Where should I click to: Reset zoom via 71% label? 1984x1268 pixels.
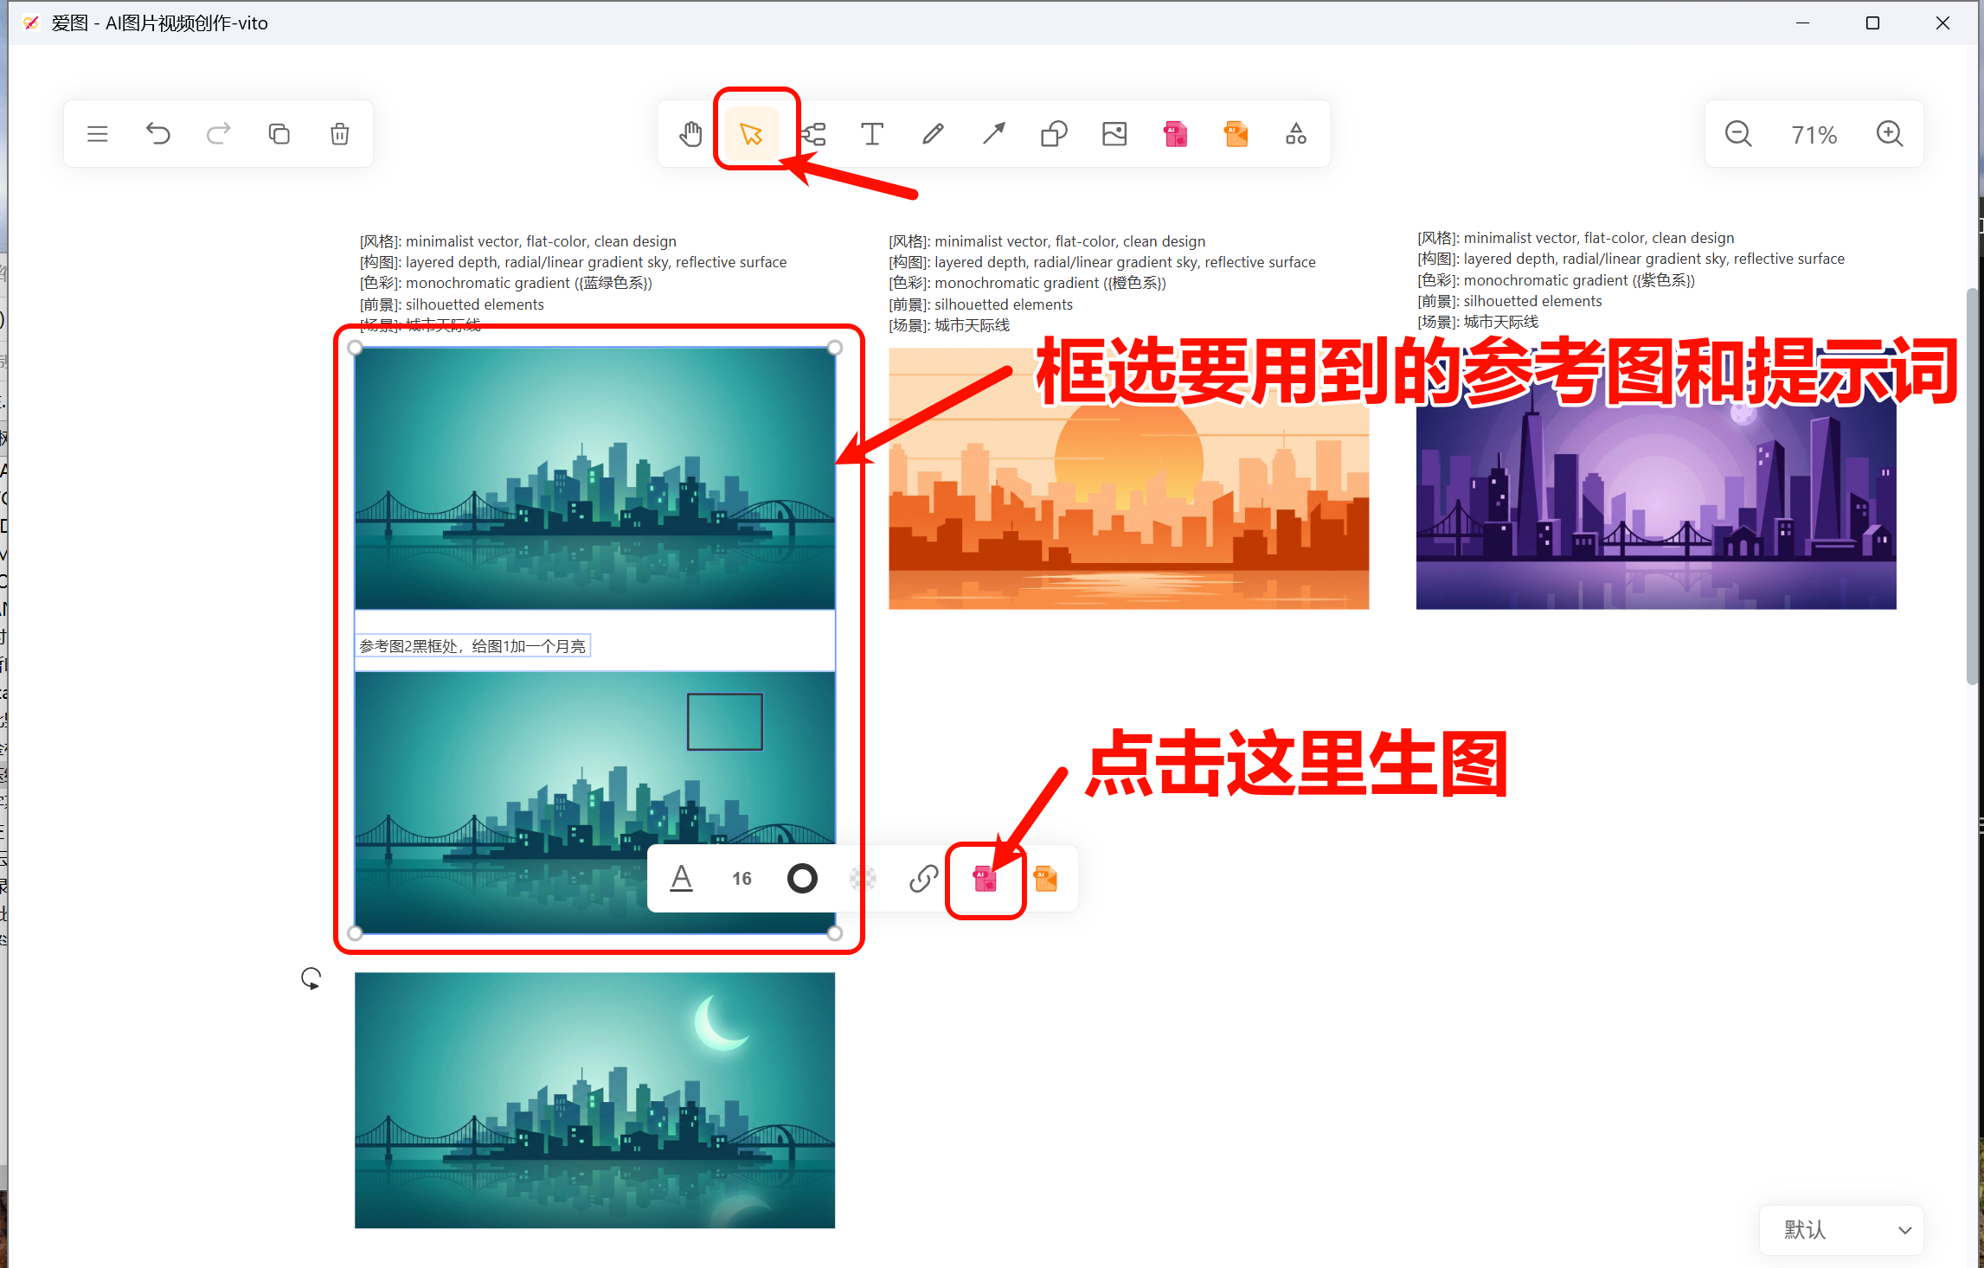click(1814, 135)
